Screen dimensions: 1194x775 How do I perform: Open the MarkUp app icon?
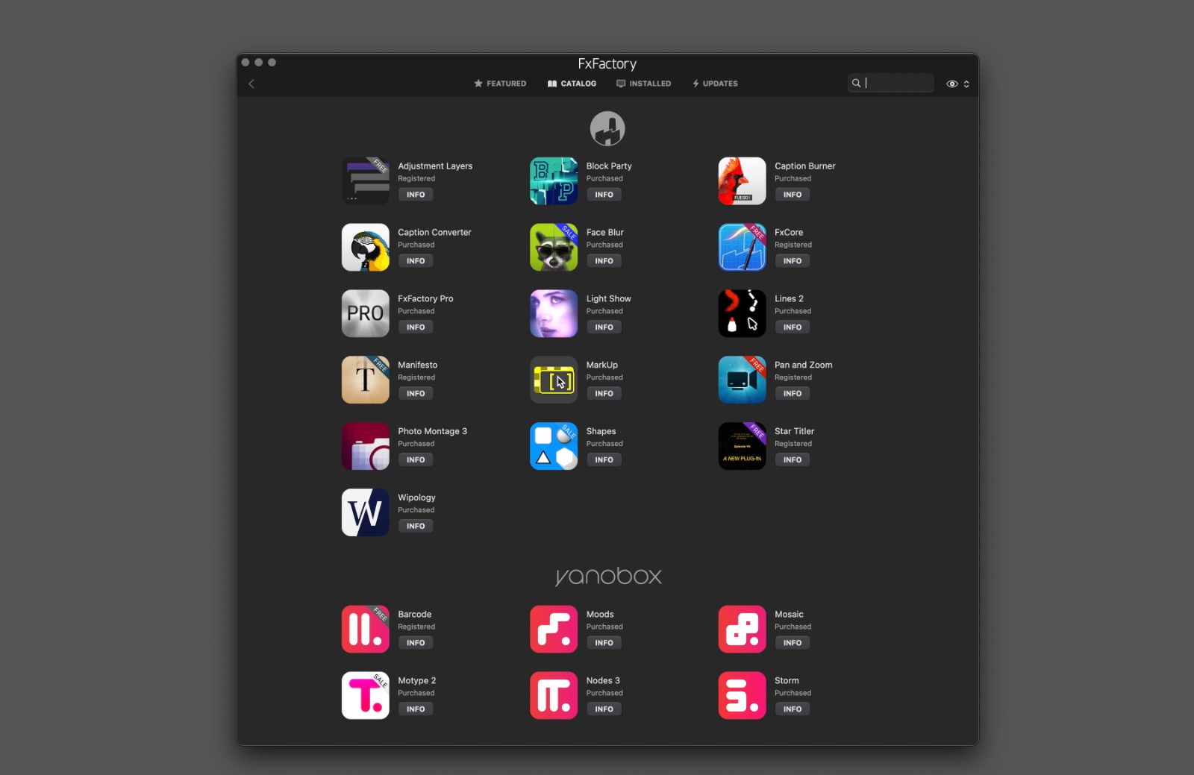coord(554,380)
